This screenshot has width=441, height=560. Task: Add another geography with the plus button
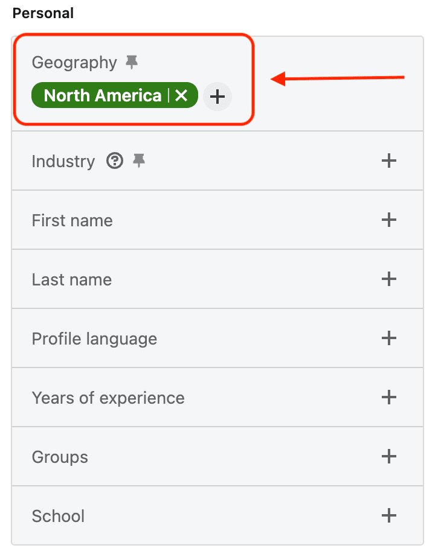tap(217, 96)
